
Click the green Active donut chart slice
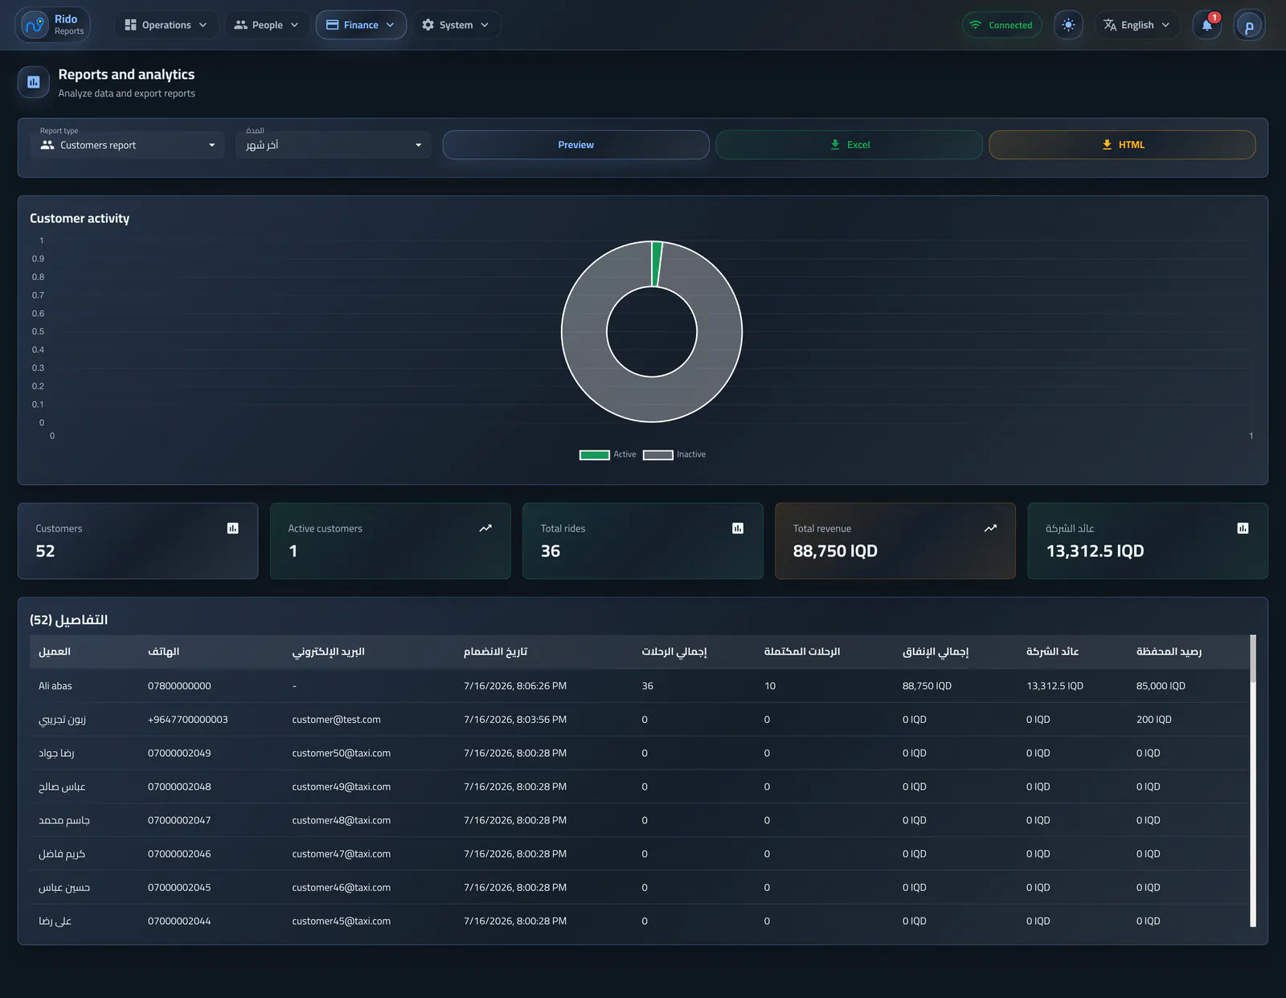(x=657, y=264)
